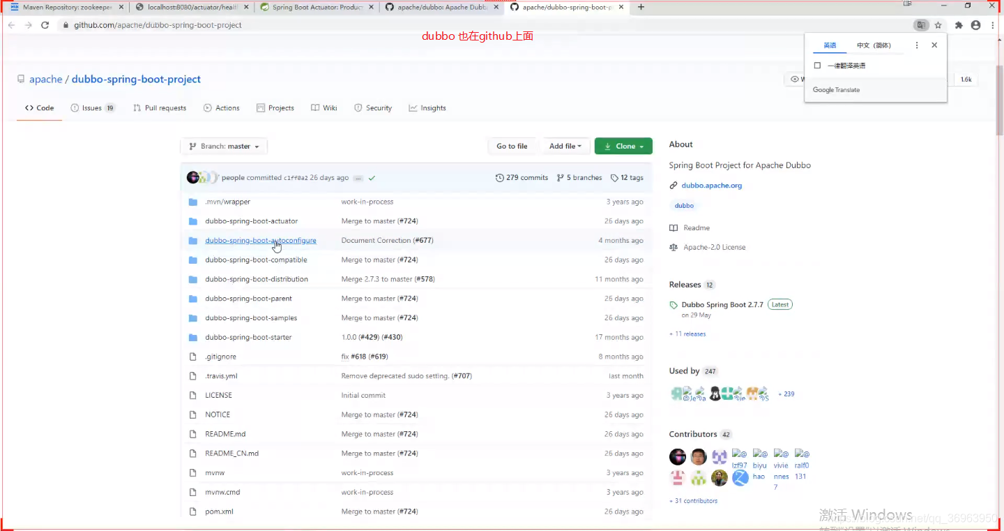Open the dubbo.apache.org website link
The image size is (1004, 531).
(x=712, y=186)
